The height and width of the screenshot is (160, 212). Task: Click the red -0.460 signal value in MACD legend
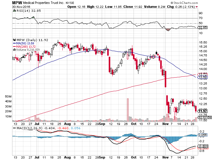click(63, 128)
